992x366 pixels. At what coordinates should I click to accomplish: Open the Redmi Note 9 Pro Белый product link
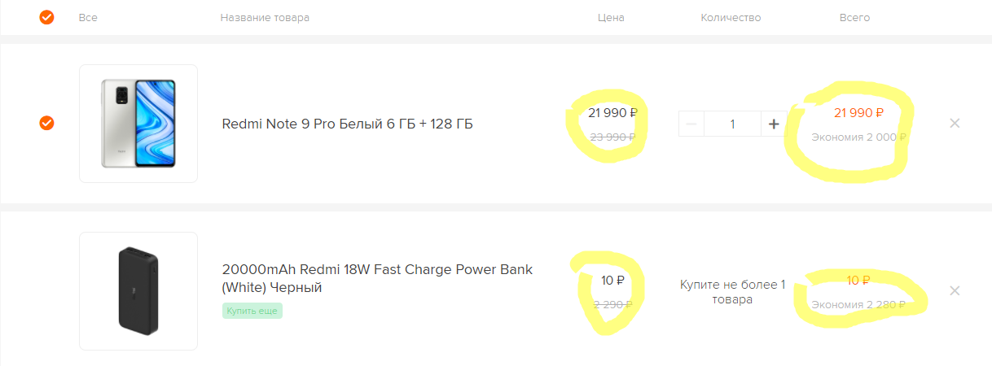click(347, 124)
